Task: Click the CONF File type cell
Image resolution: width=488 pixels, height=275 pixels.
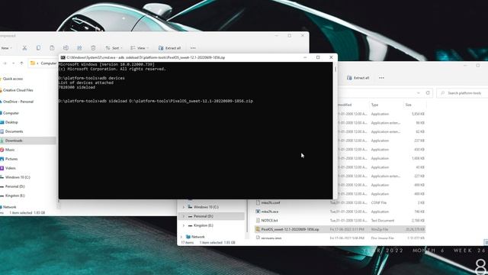Action: click(x=379, y=202)
